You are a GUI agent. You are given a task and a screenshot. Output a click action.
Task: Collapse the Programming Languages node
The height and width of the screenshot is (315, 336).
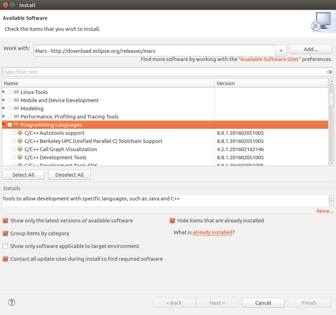(x=4, y=124)
